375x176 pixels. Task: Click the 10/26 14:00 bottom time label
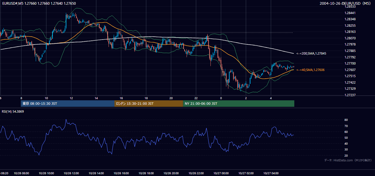pos(96,173)
